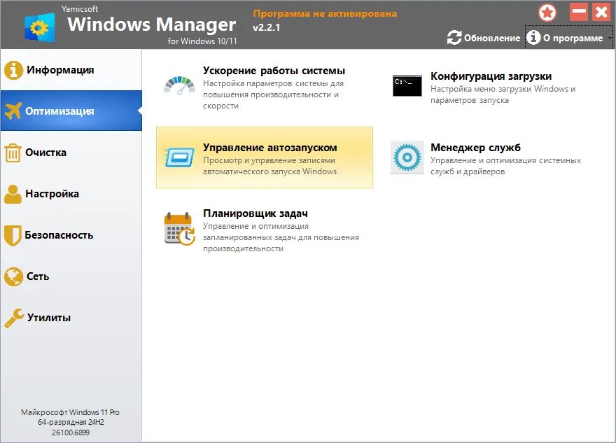Click 'Программа не активирована' notice

click(325, 14)
